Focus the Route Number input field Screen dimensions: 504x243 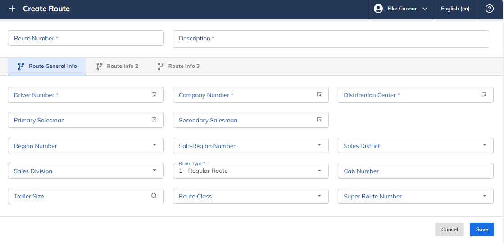[86, 38]
